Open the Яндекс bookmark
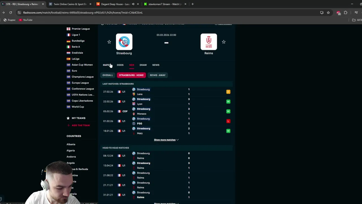Image resolution: width=362 pixels, height=204 pixels. pos(9,20)
